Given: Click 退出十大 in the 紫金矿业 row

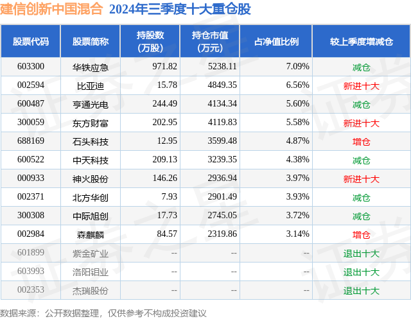Looking at the screenshot, I should [362, 254].
